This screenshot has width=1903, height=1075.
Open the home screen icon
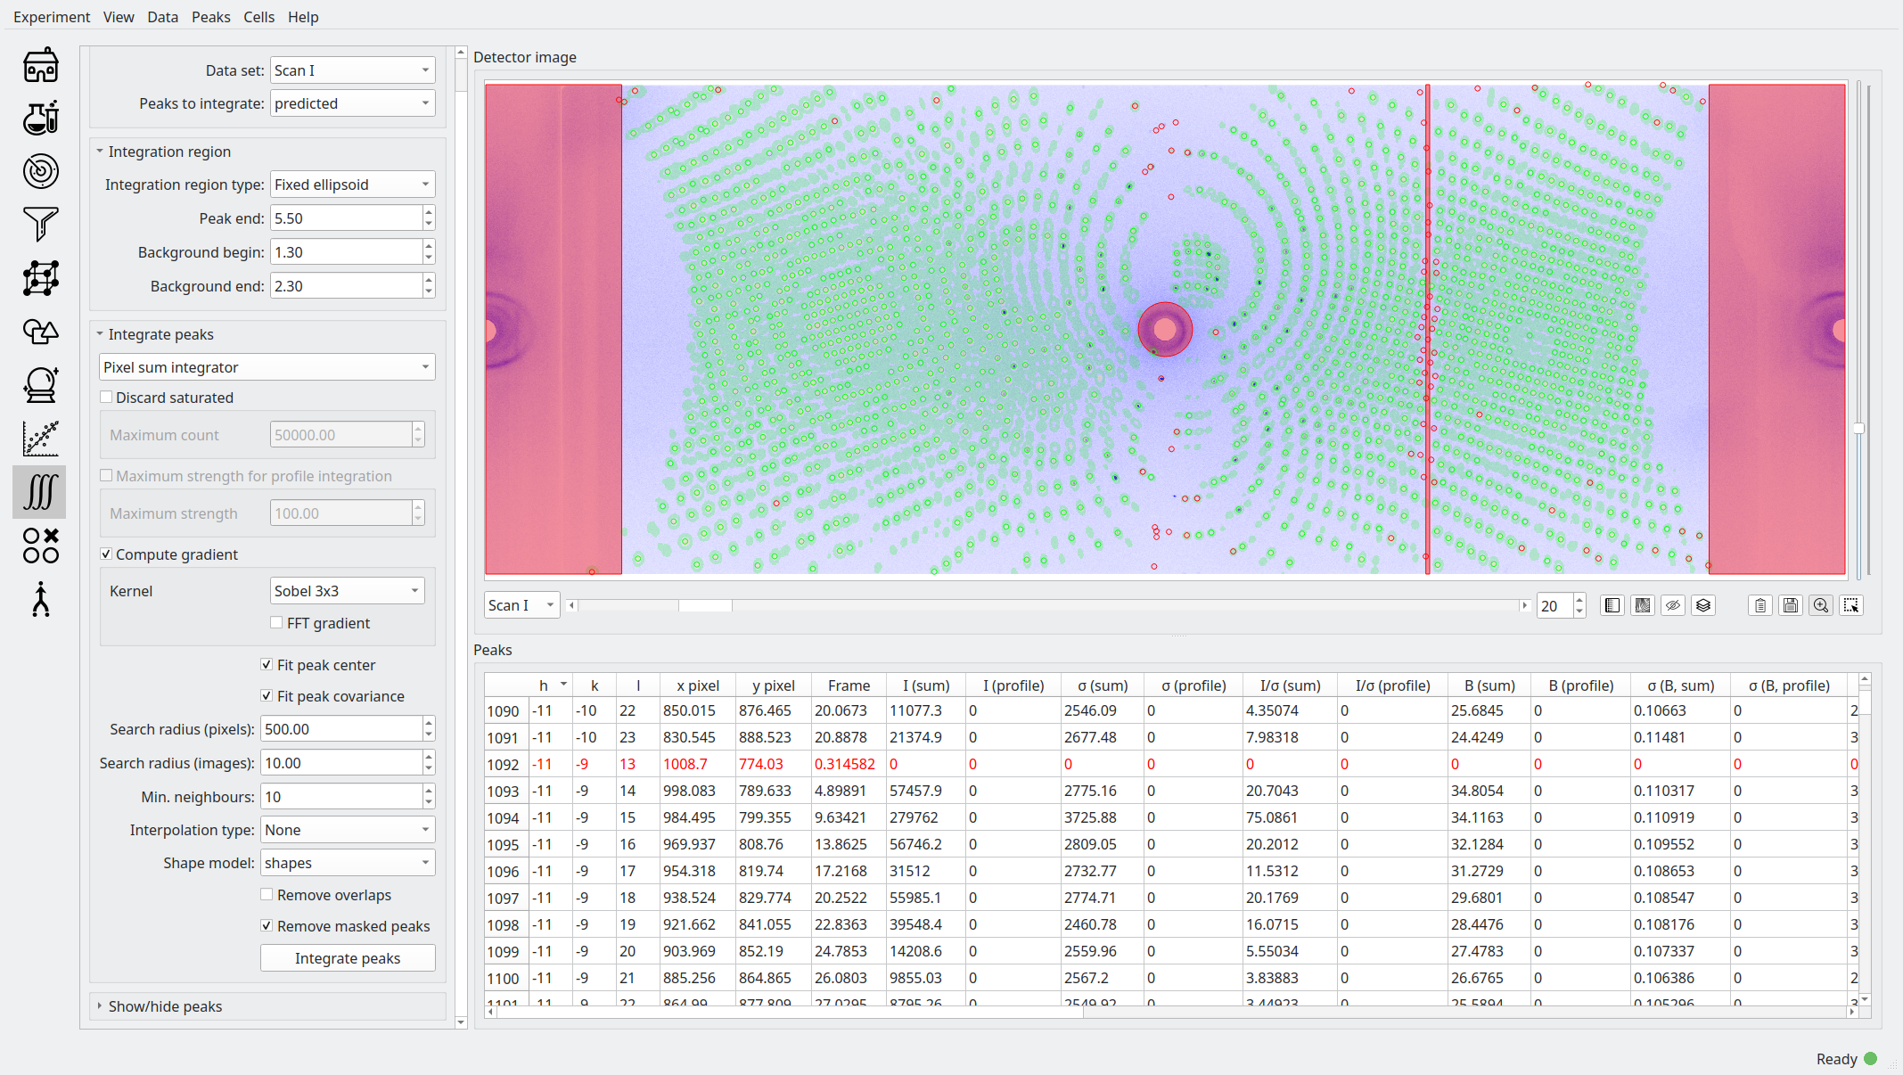click(41, 66)
